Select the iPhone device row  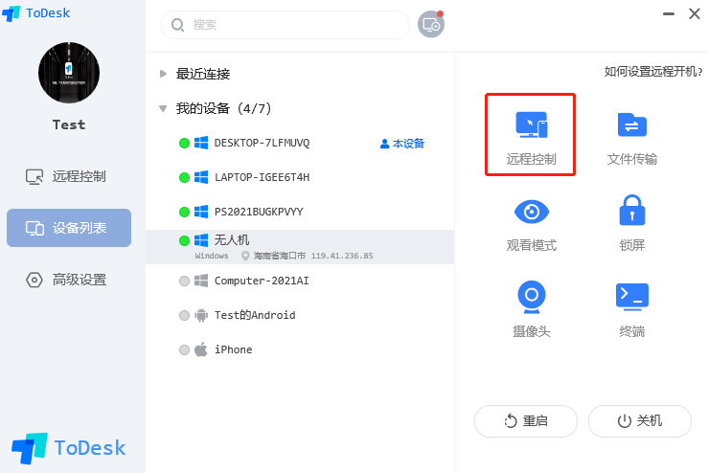(300, 349)
